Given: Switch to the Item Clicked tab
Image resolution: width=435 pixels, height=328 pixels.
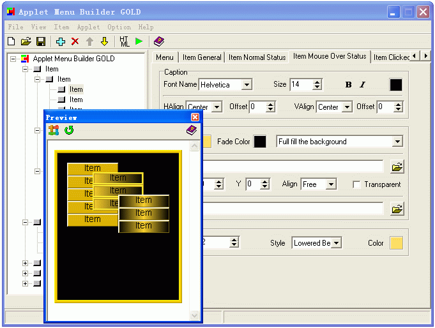Looking at the screenshot, I should click(391, 57).
